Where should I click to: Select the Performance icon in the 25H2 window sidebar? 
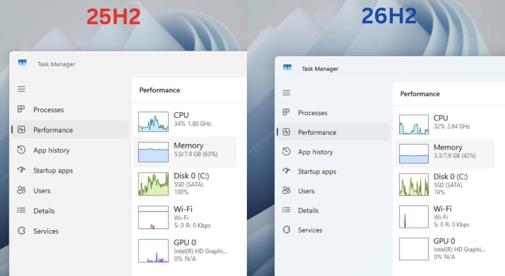[x=21, y=130]
